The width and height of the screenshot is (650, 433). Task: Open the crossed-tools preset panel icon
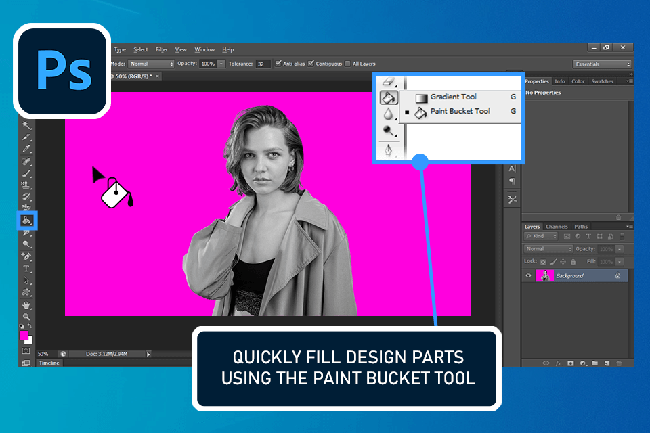513,200
